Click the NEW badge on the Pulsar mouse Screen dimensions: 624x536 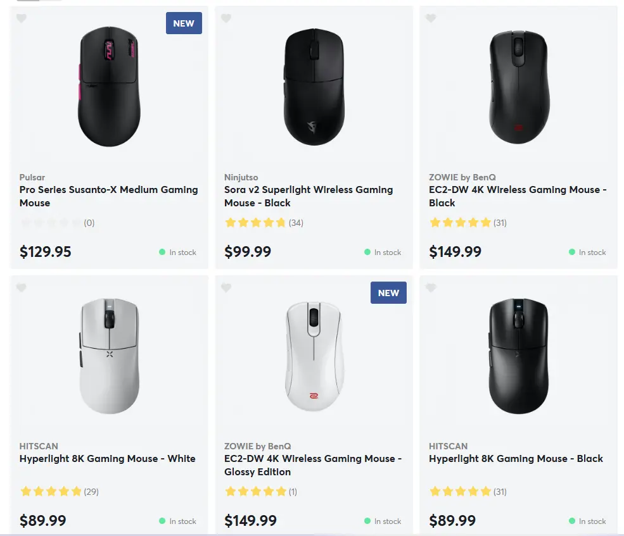[184, 23]
